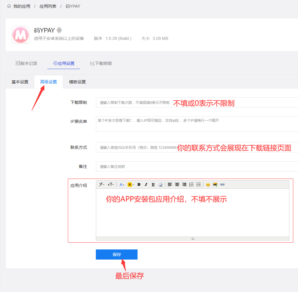Underline text with the U icon

(x=153, y=185)
